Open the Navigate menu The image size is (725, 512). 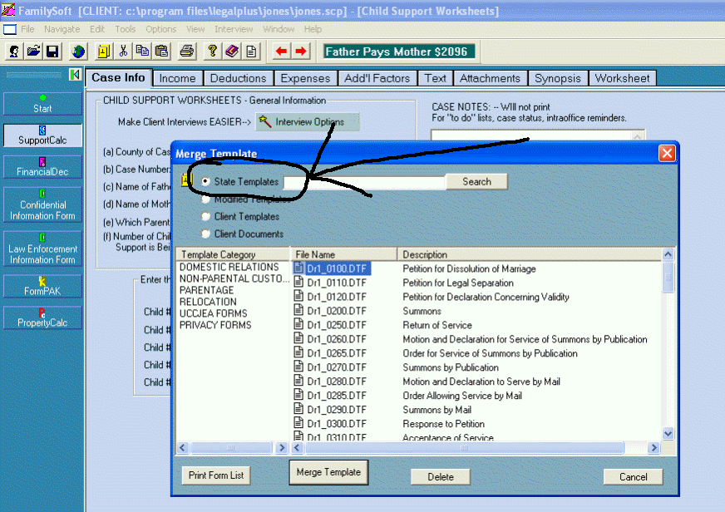[62, 29]
